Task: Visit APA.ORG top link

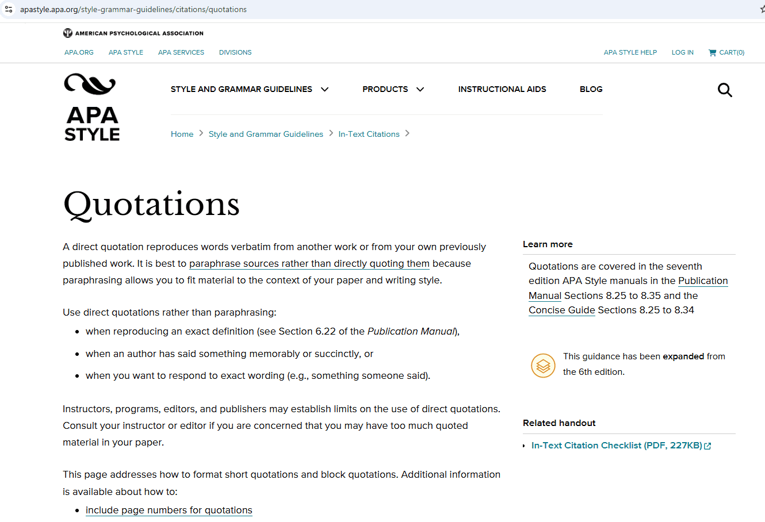Action: click(79, 52)
